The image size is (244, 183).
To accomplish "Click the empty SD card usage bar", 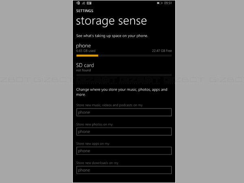I will click(124, 75).
